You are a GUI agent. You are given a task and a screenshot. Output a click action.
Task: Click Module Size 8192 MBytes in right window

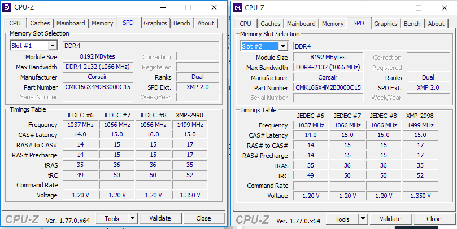click(x=328, y=57)
